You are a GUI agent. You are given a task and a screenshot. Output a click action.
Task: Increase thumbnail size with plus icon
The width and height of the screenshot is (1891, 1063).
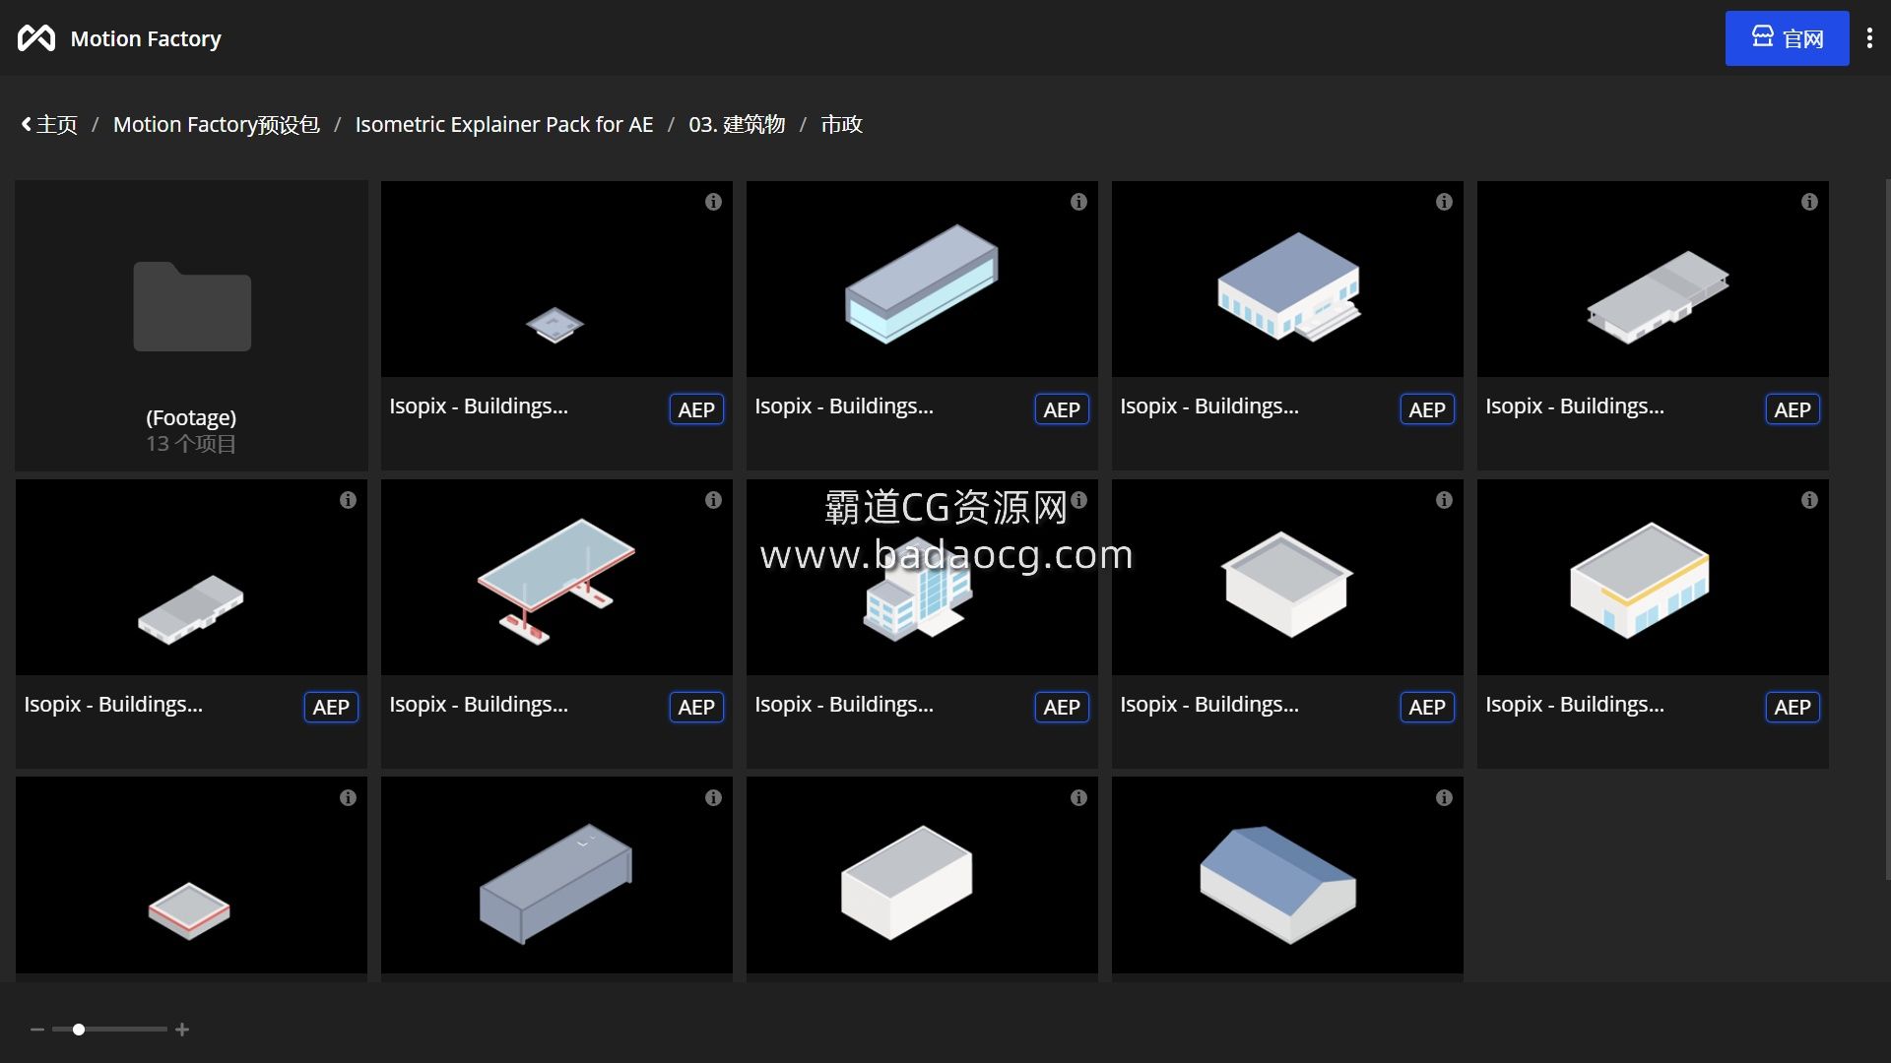point(182,1030)
